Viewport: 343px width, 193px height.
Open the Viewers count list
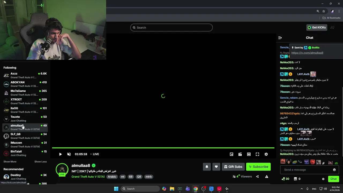tap(242, 177)
